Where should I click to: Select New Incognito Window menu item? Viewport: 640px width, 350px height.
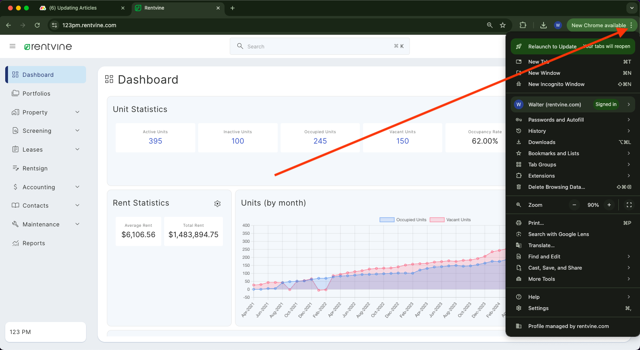pyautogui.click(x=556, y=84)
